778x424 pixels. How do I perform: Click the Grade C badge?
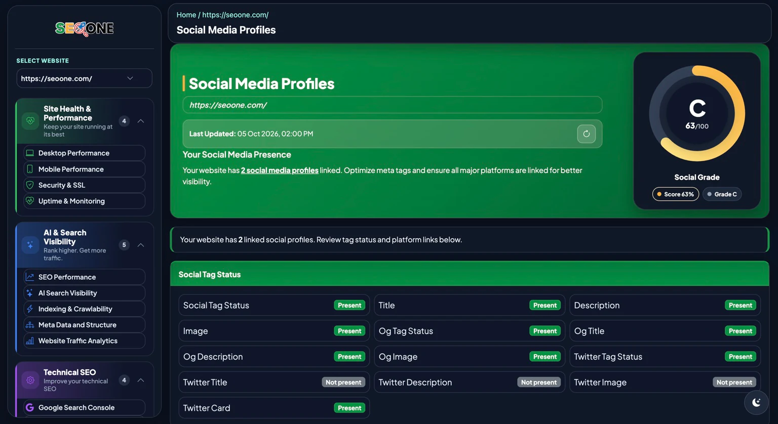722,194
